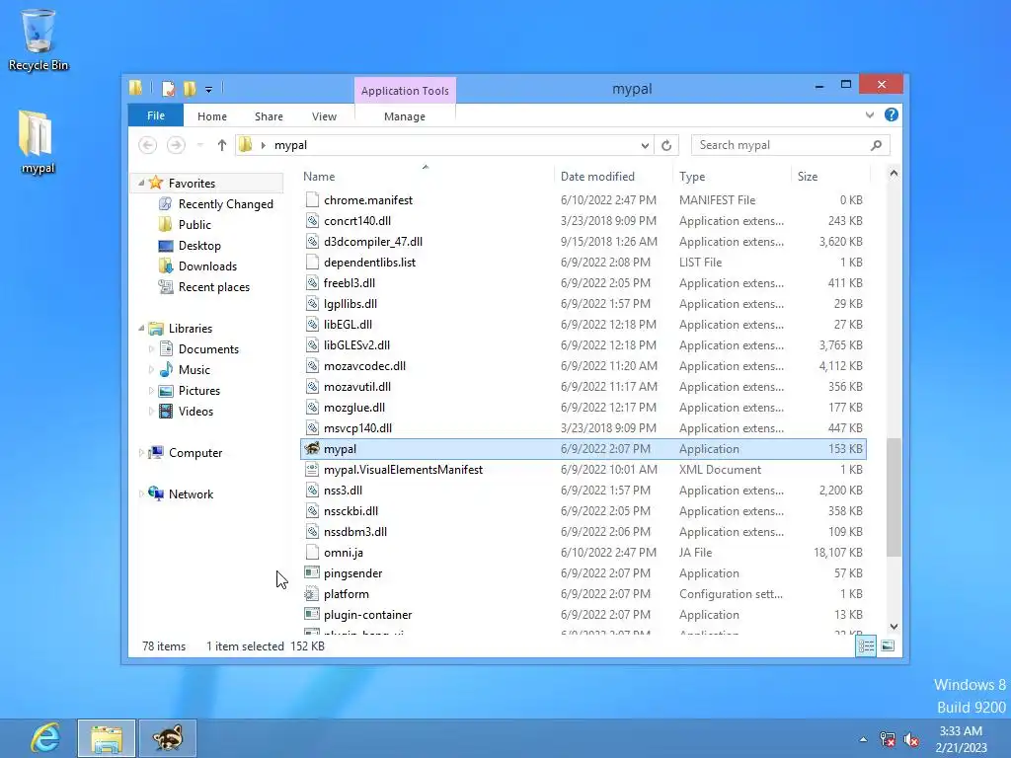Expand the Computer tree node

click(141, 452)
